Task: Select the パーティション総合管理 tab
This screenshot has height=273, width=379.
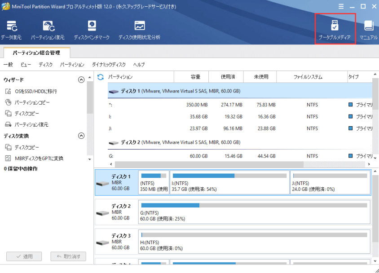Action: click(x=36, y=53)
